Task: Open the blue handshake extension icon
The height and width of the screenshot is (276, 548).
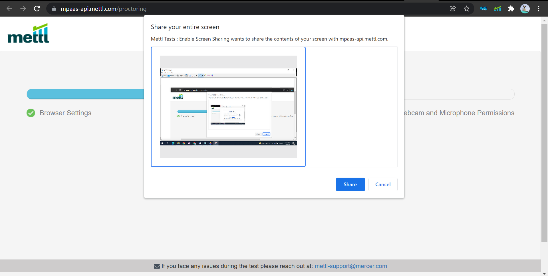Action: point(483,9)
